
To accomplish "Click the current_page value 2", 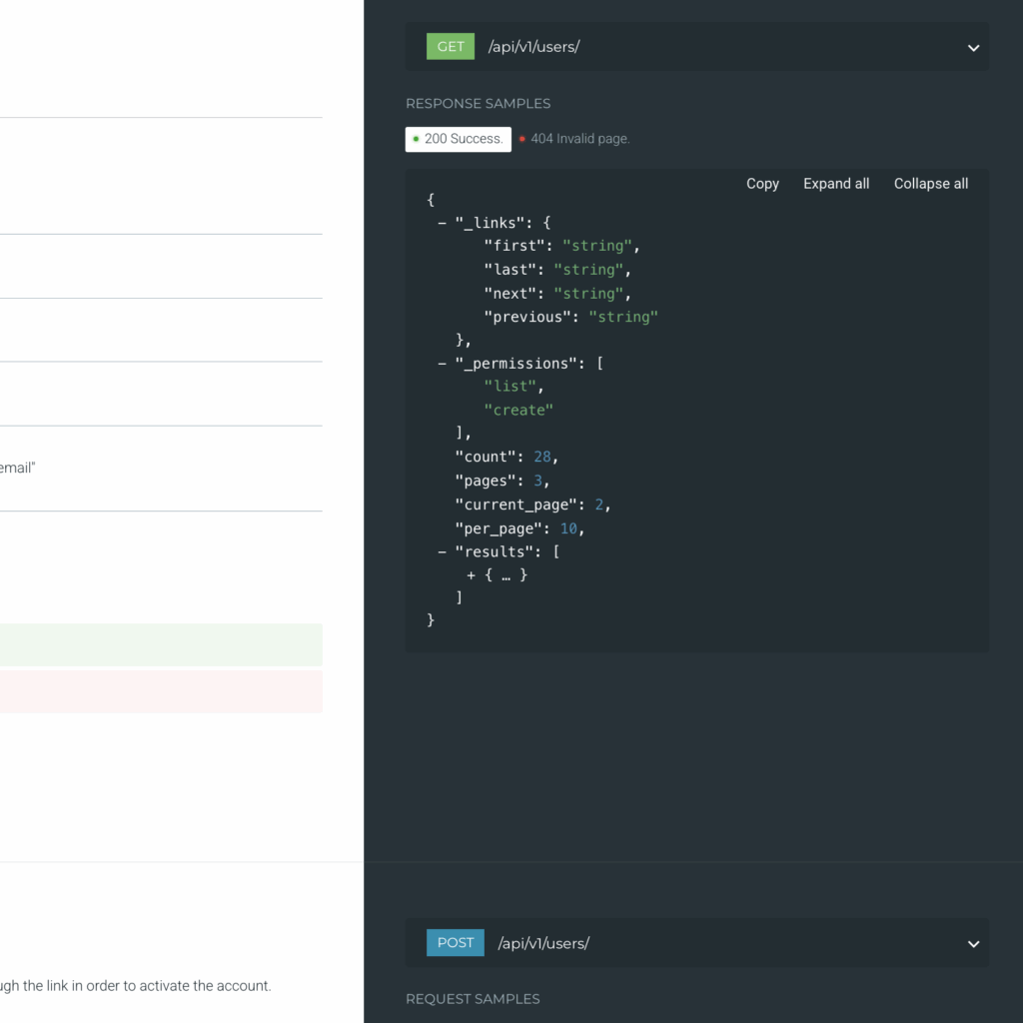I will tap(599, 505).
